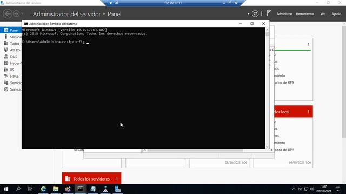
Task: Open the Windows Start menu
Action: (x=6, y=189)
